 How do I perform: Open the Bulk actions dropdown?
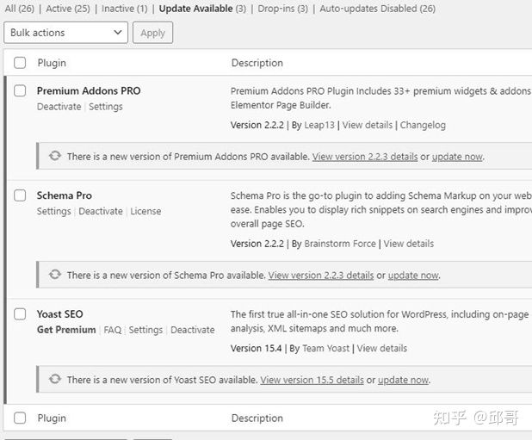[65, 33]
